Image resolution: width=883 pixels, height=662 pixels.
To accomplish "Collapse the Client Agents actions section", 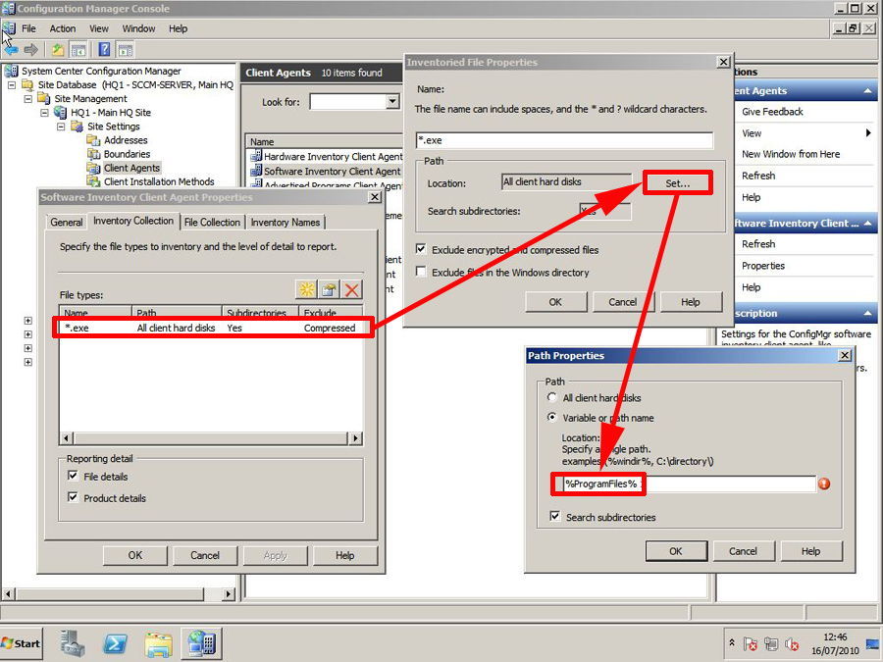I will click(868, 90).
